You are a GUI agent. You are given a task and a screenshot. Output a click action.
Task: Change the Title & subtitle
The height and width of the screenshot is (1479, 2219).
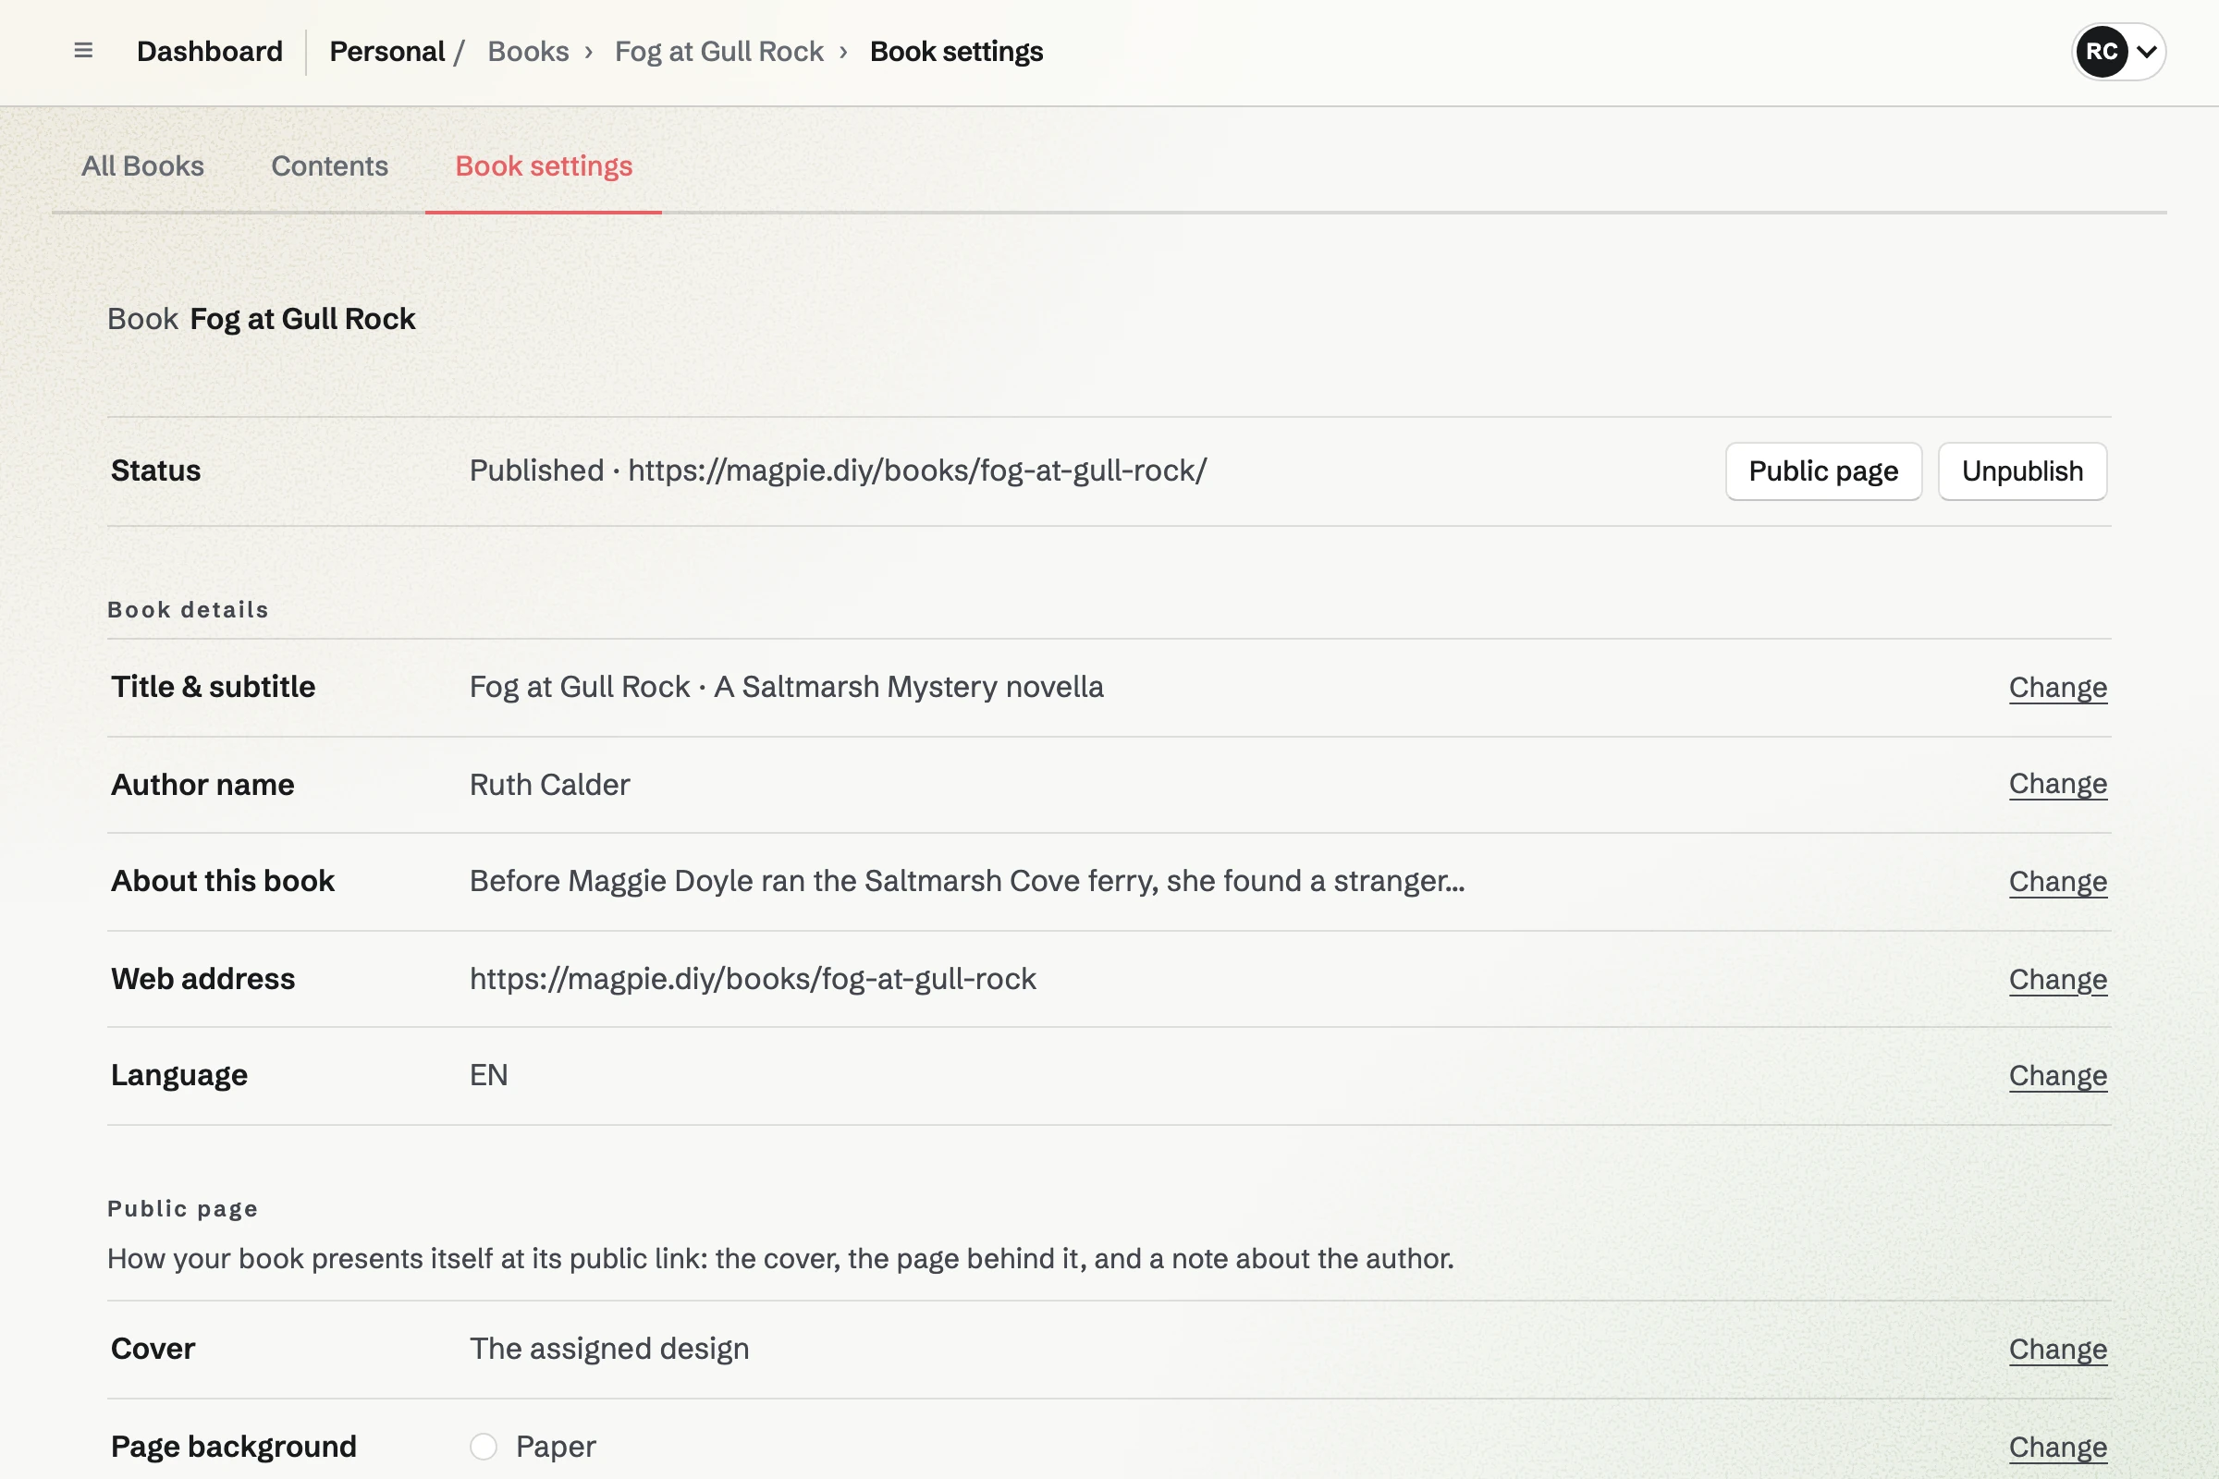click(x=2058, y=688)
